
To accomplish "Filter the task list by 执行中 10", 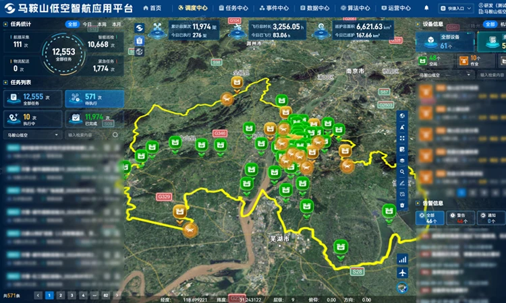I will [32, 119].
